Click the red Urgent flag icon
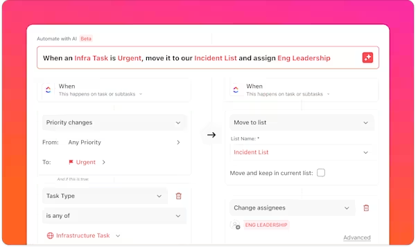 pyautogui.click(x=71, y=162)
